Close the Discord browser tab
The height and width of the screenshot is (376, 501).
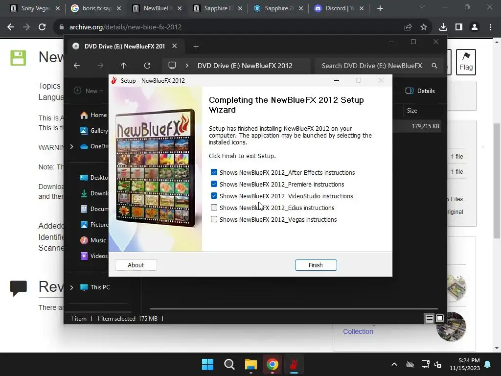tap(362, 8)
